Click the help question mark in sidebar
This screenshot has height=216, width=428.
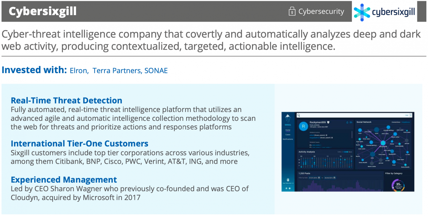(289, 188)
